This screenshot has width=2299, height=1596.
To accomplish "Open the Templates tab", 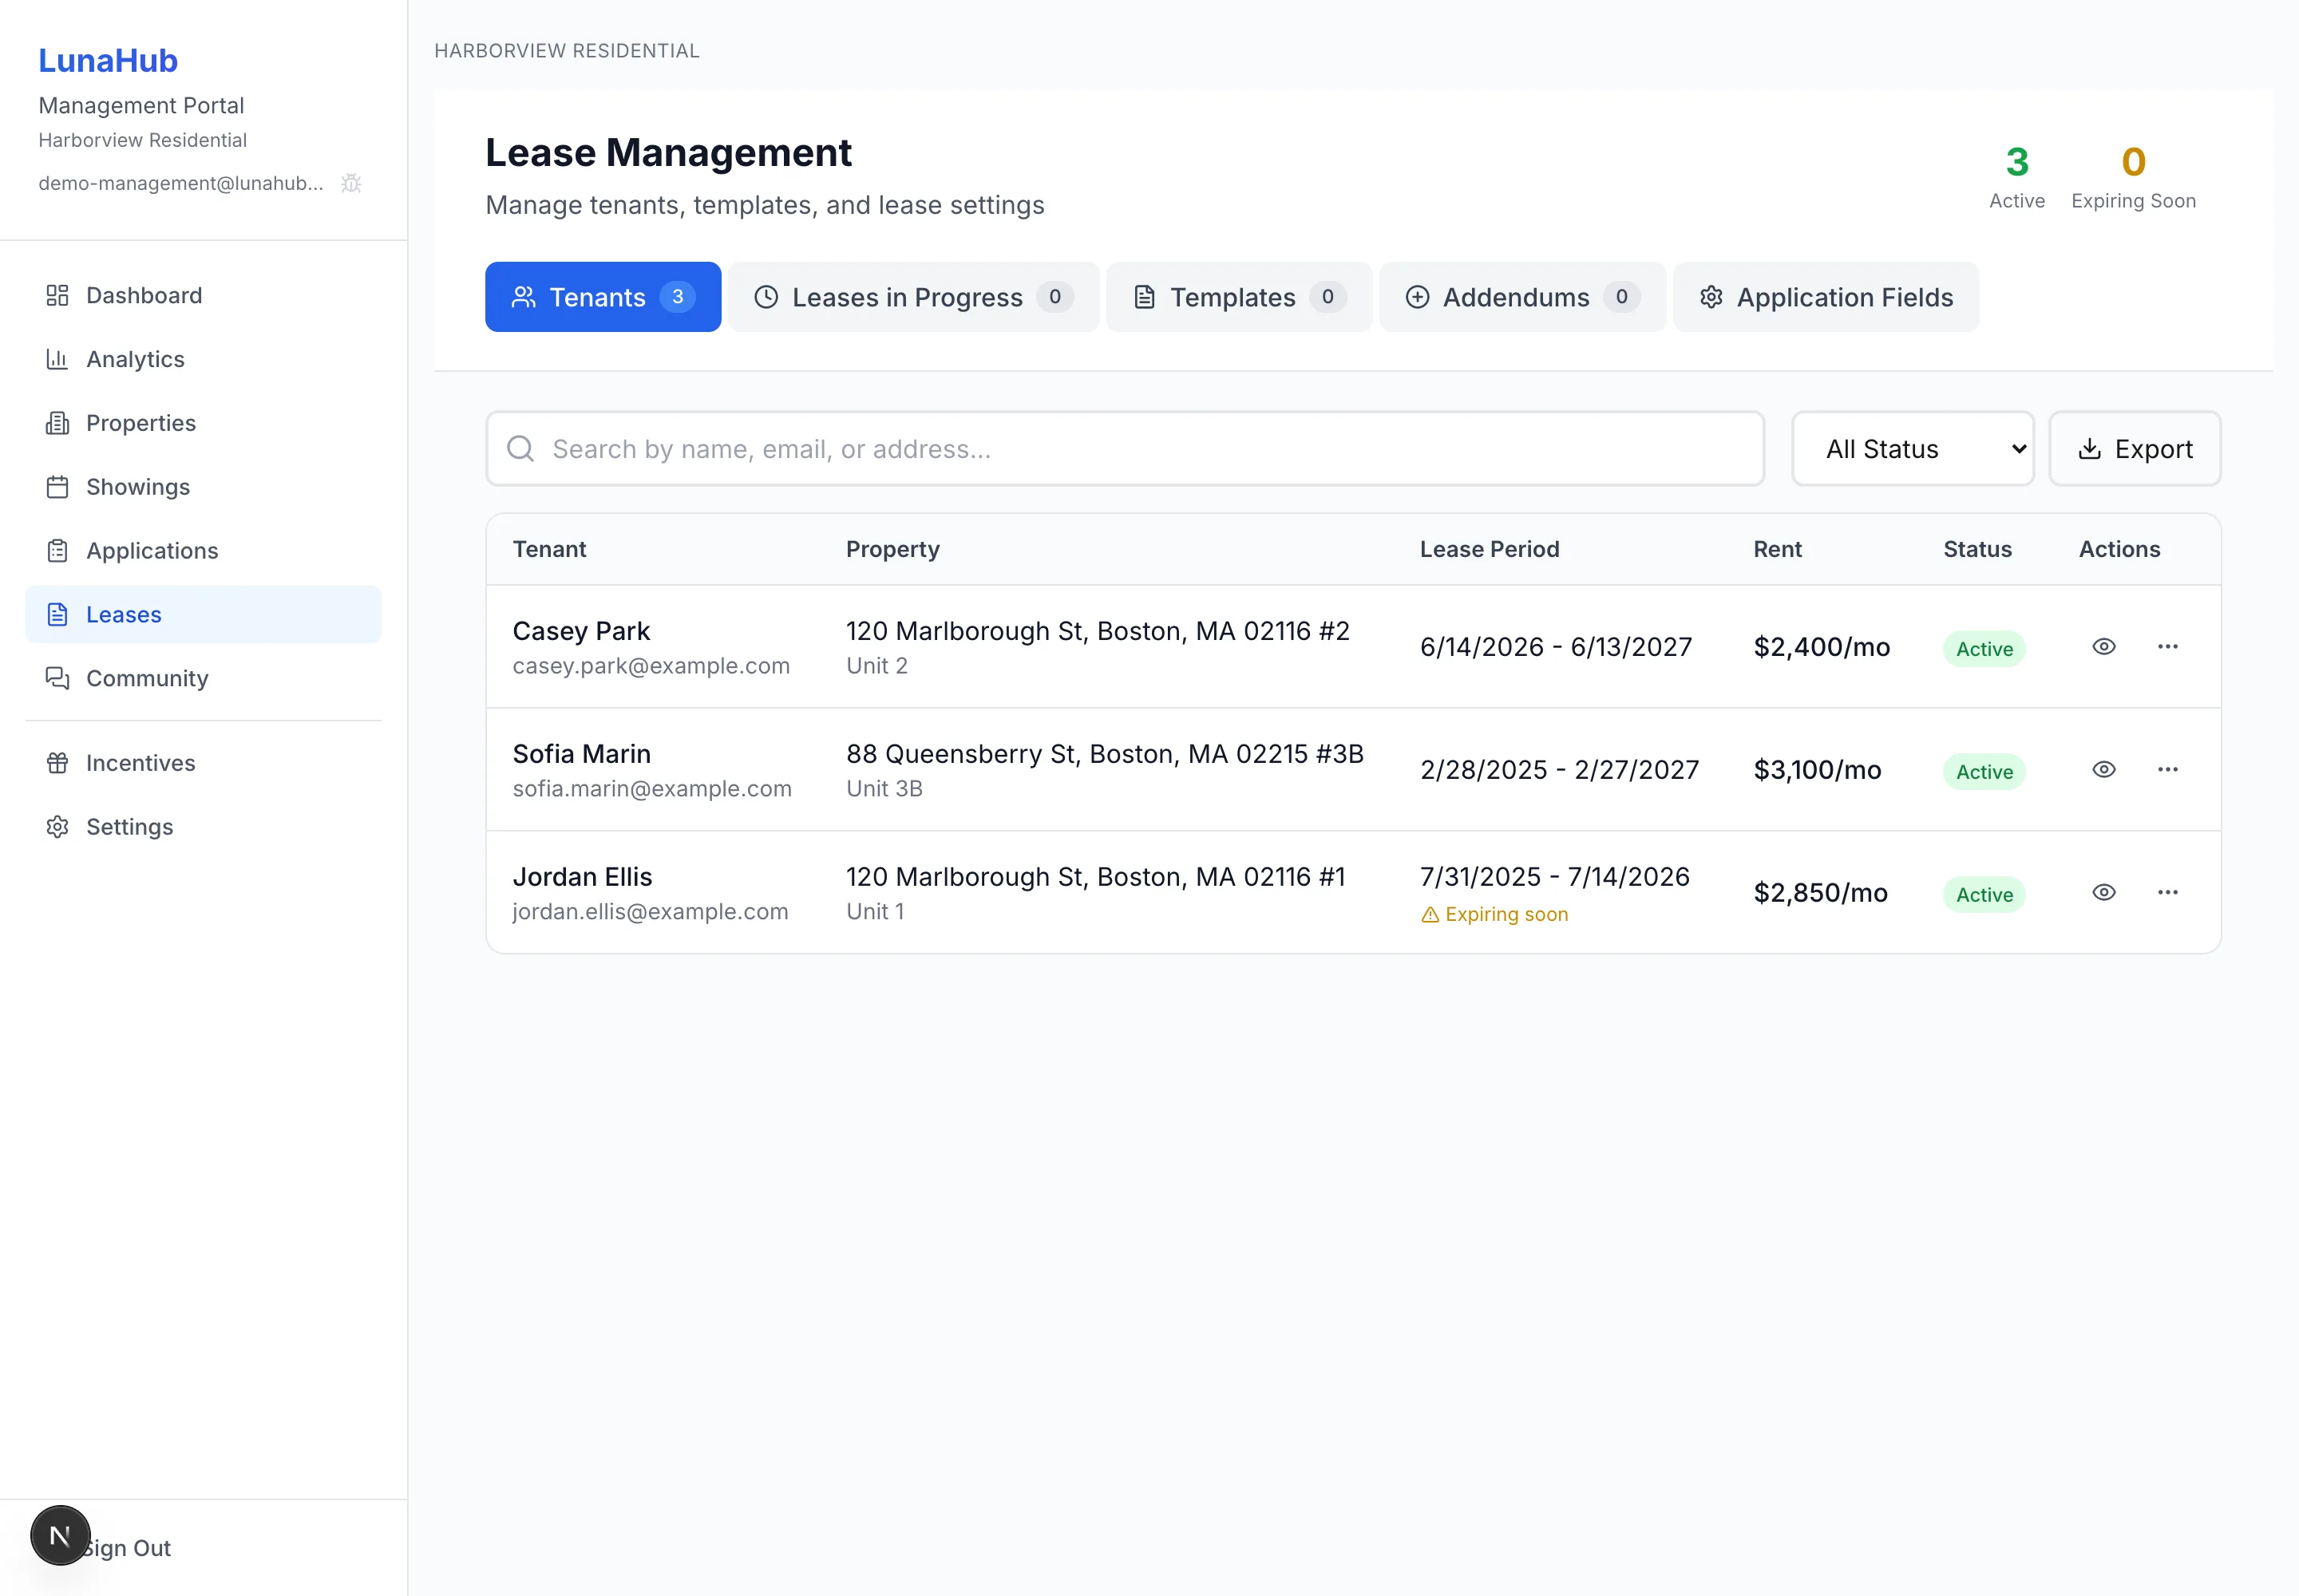I will [1240, 297].
